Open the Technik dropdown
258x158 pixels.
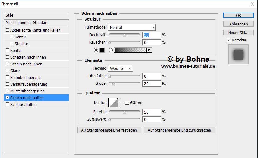click(x=120, y=68)
